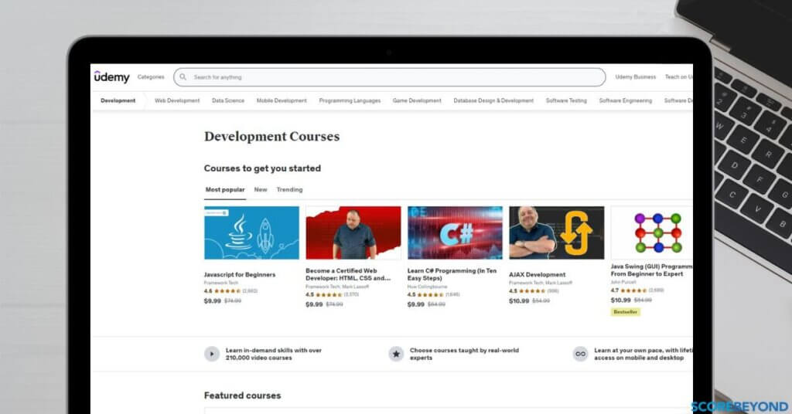Open Software Testing subcategory

(566, 101)
